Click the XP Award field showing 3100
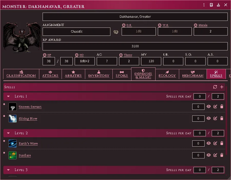 pos(135,46)
